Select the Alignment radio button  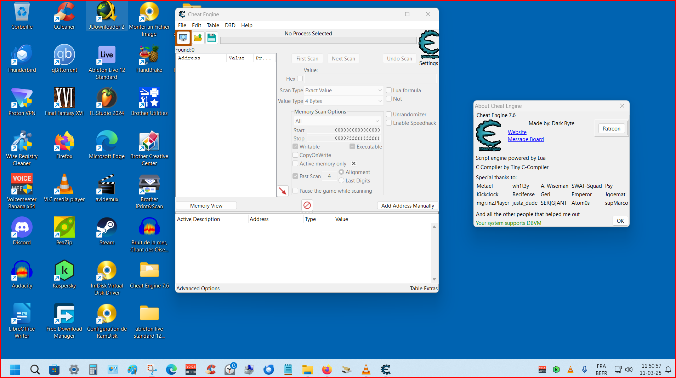click(341, 172)
